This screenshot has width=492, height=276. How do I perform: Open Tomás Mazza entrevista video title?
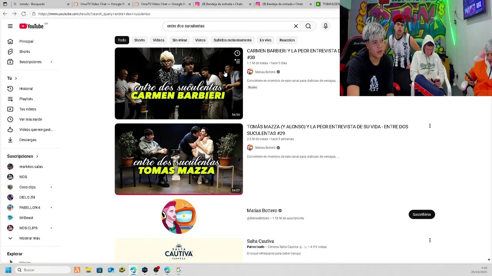coord(327,130)
